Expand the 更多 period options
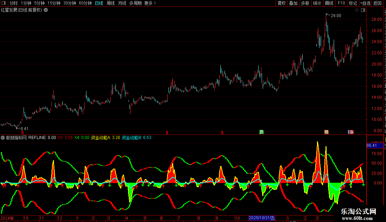The width and height of the screenshot is (386, 222). coord(150,3)
